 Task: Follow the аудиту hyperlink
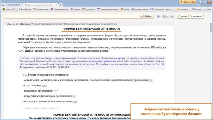[121, 58]
